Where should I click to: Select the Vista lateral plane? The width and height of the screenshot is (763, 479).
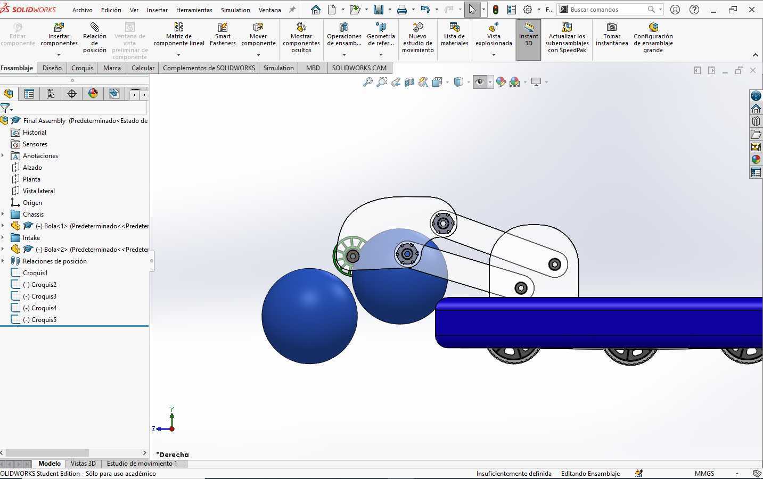tap(39, 191)
